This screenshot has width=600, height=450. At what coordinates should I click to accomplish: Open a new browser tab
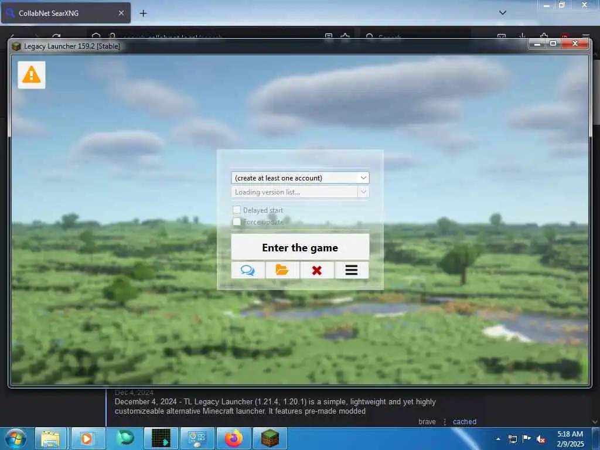143,13
